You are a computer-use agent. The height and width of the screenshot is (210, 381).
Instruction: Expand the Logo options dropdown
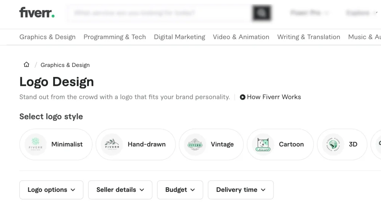[x=51, y=190]
